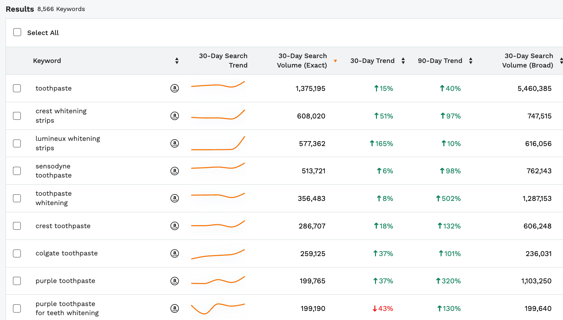
Task: Click the Keyword column header
Action: tap(47, 61)
